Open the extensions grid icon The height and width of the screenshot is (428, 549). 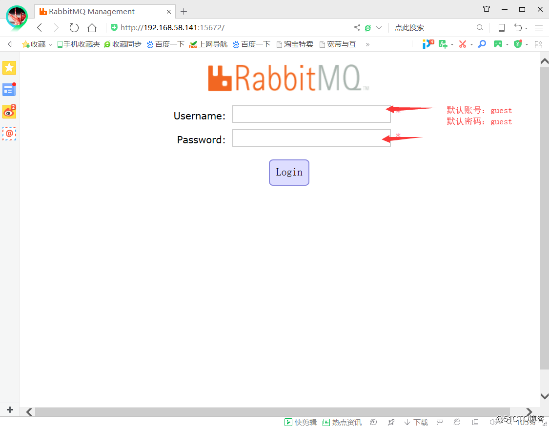tap(538, 44)
